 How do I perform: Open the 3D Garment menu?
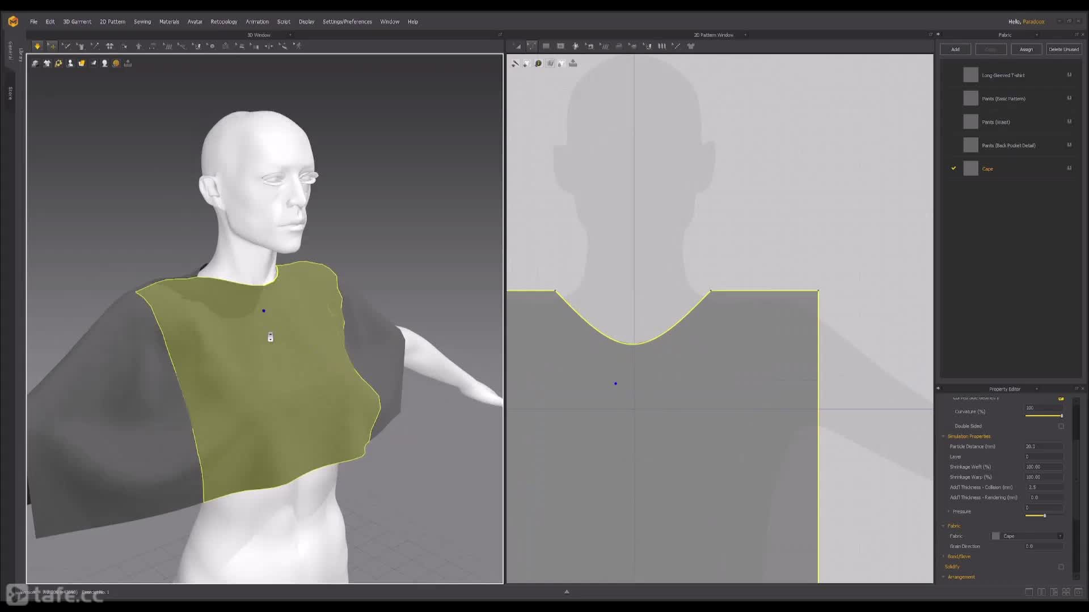pos(77,22)
